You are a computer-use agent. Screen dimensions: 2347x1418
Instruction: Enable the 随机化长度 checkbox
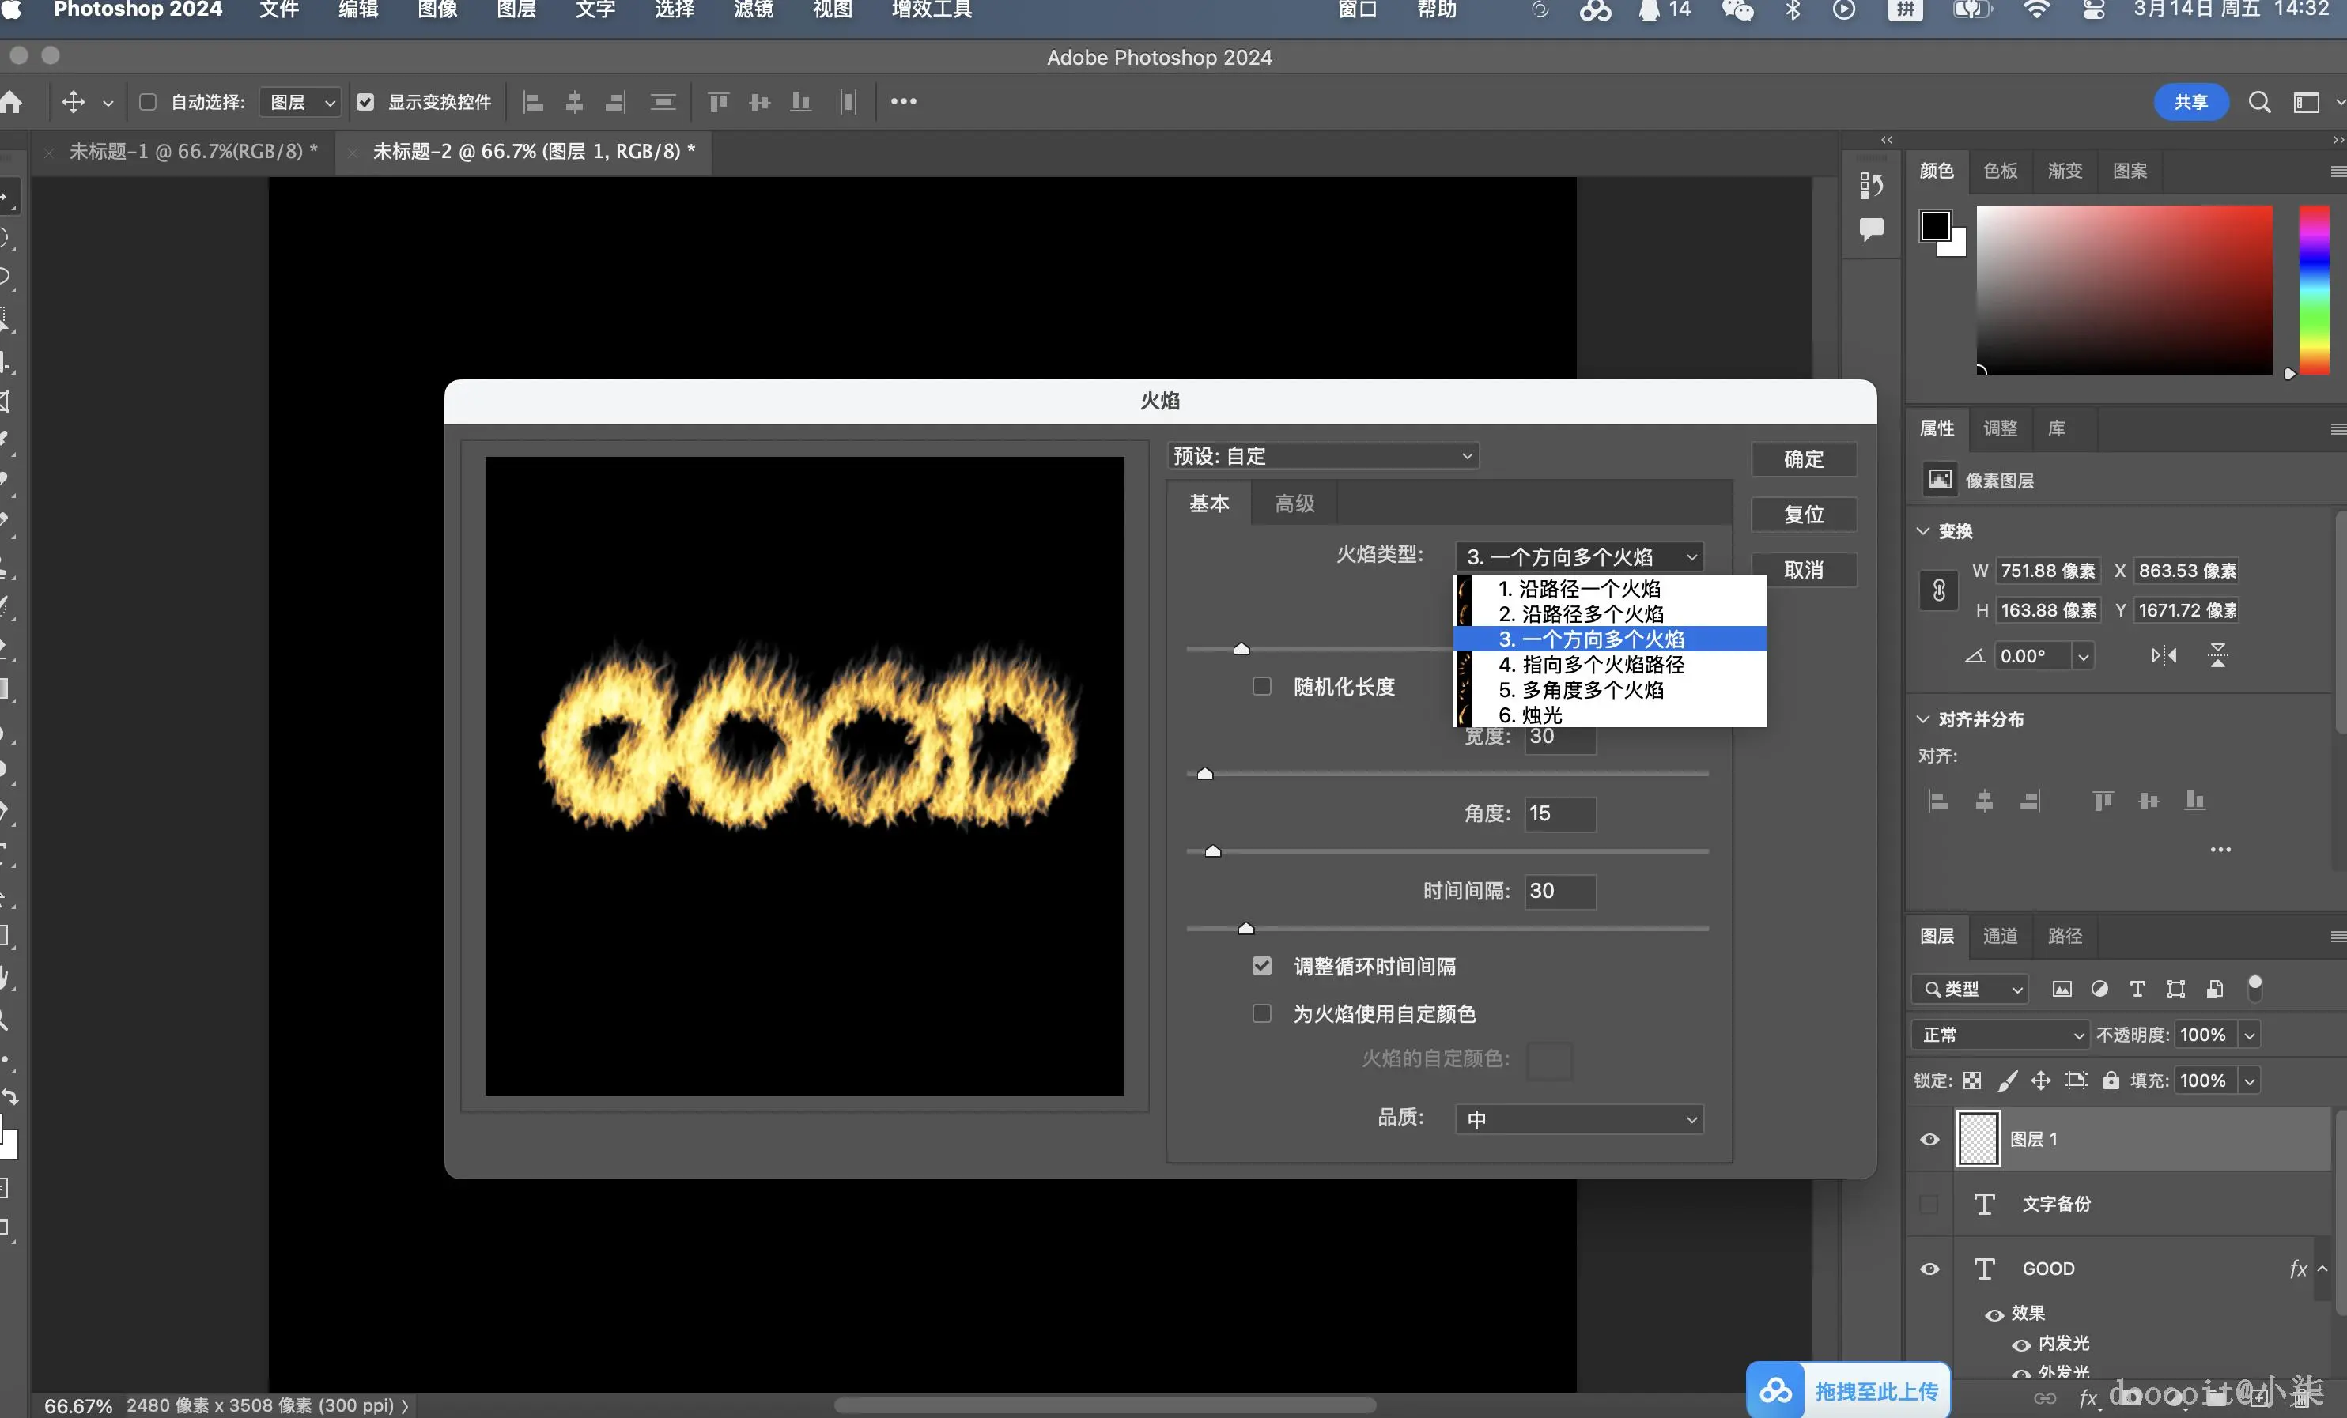point(1261,685)
